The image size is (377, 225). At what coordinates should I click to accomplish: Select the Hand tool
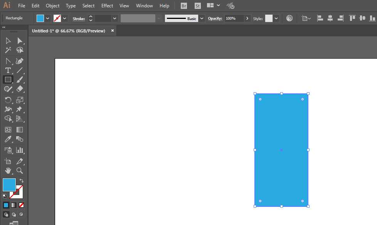(x=8, y=171)
